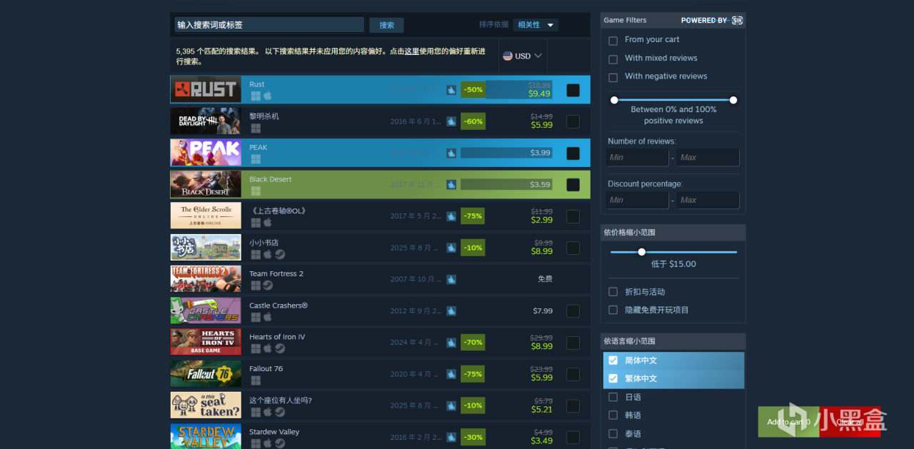The height and width of the screenshot is (449, 914).
Task: Click the Number of reviews Min field
Action: (x=637, y=157)
